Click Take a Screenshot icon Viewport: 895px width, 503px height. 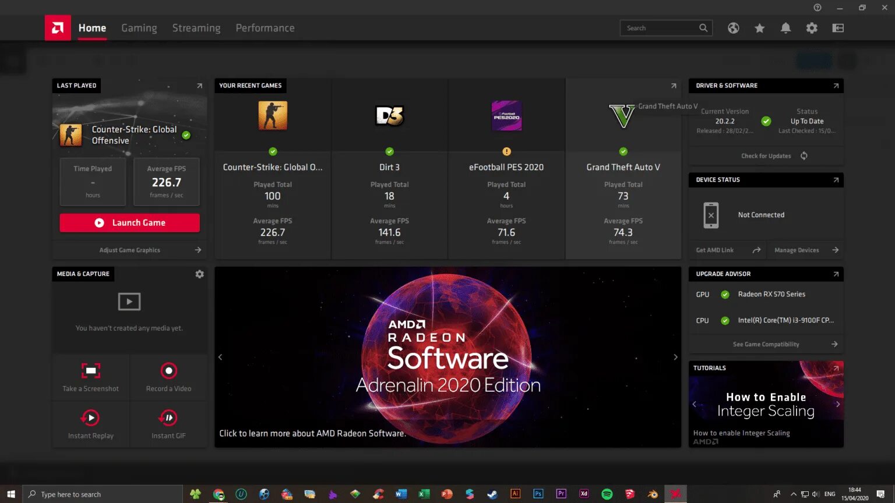coord(91,371)
